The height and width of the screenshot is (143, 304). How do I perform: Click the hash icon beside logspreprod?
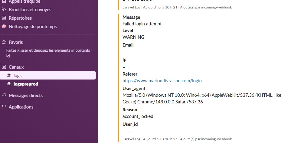9,84
